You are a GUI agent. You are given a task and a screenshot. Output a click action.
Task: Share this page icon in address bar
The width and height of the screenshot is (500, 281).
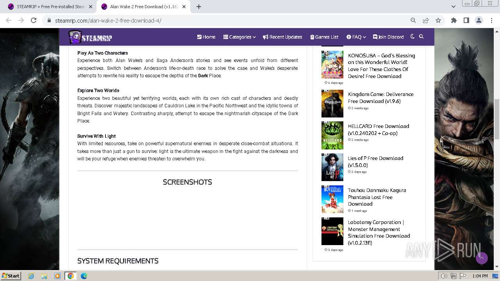pyautogui.click(x=426, y=20)
